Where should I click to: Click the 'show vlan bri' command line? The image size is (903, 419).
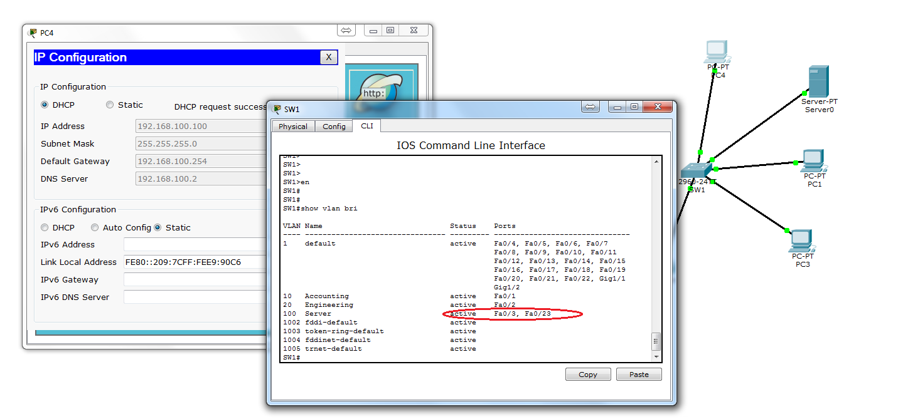(320, 209)
